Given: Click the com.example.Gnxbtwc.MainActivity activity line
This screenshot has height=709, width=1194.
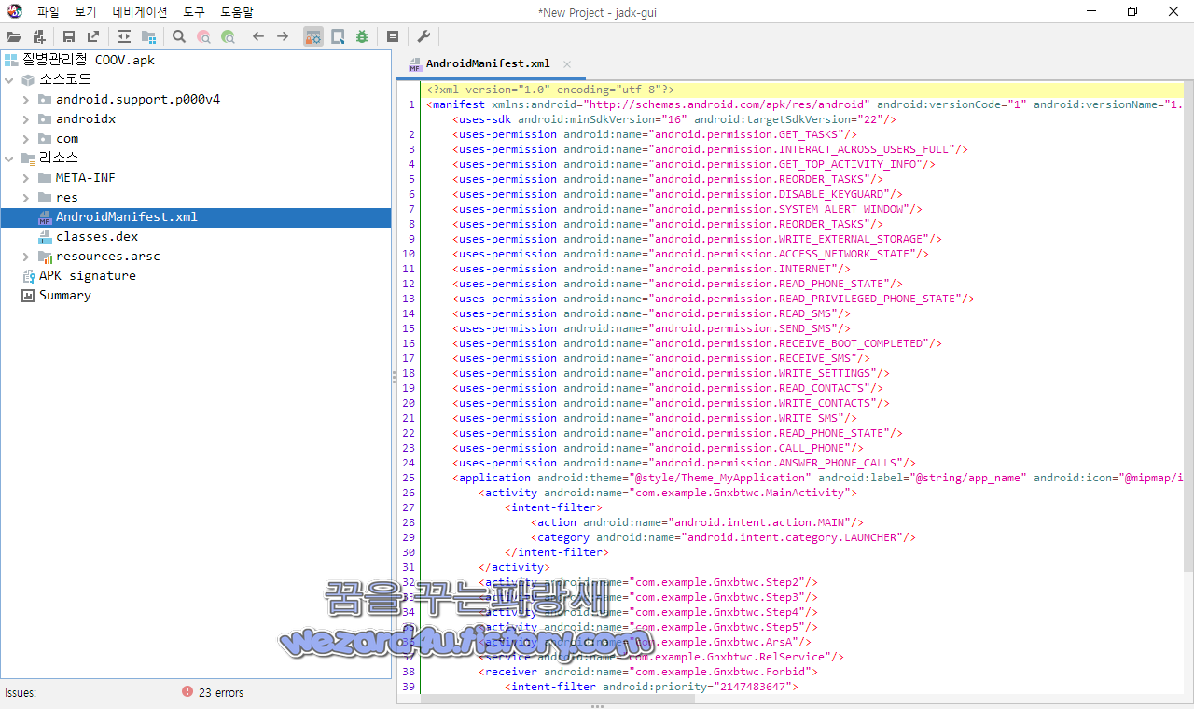Looking at the screenshot, I should [668, 493].
